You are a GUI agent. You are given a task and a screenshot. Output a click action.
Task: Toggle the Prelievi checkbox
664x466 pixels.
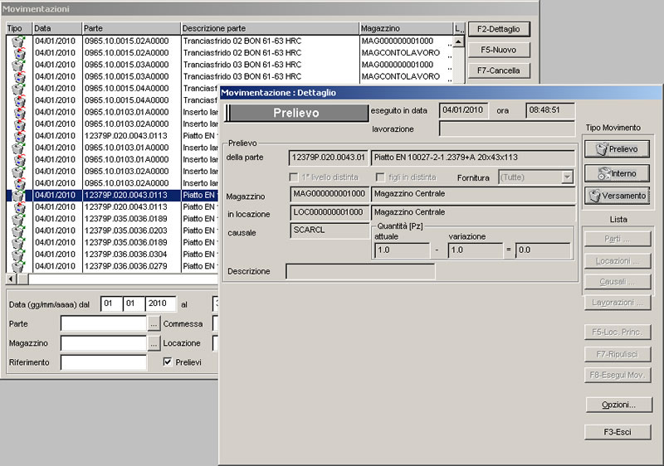pyautogui.click(x=168, y=362)
